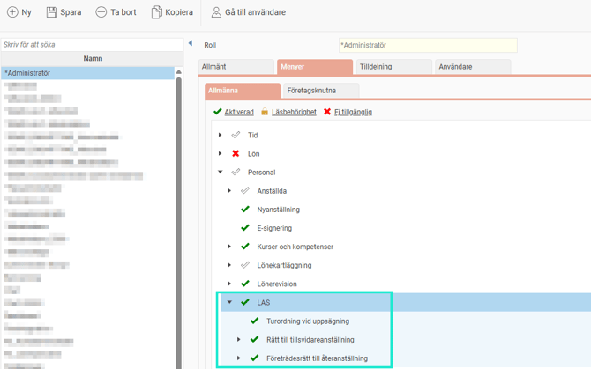Click the Kopiera copy icon

[156, 12]
